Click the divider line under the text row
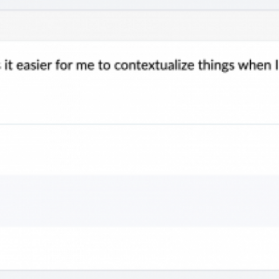Viewport: 279px width, 279px height. point(139,124)
